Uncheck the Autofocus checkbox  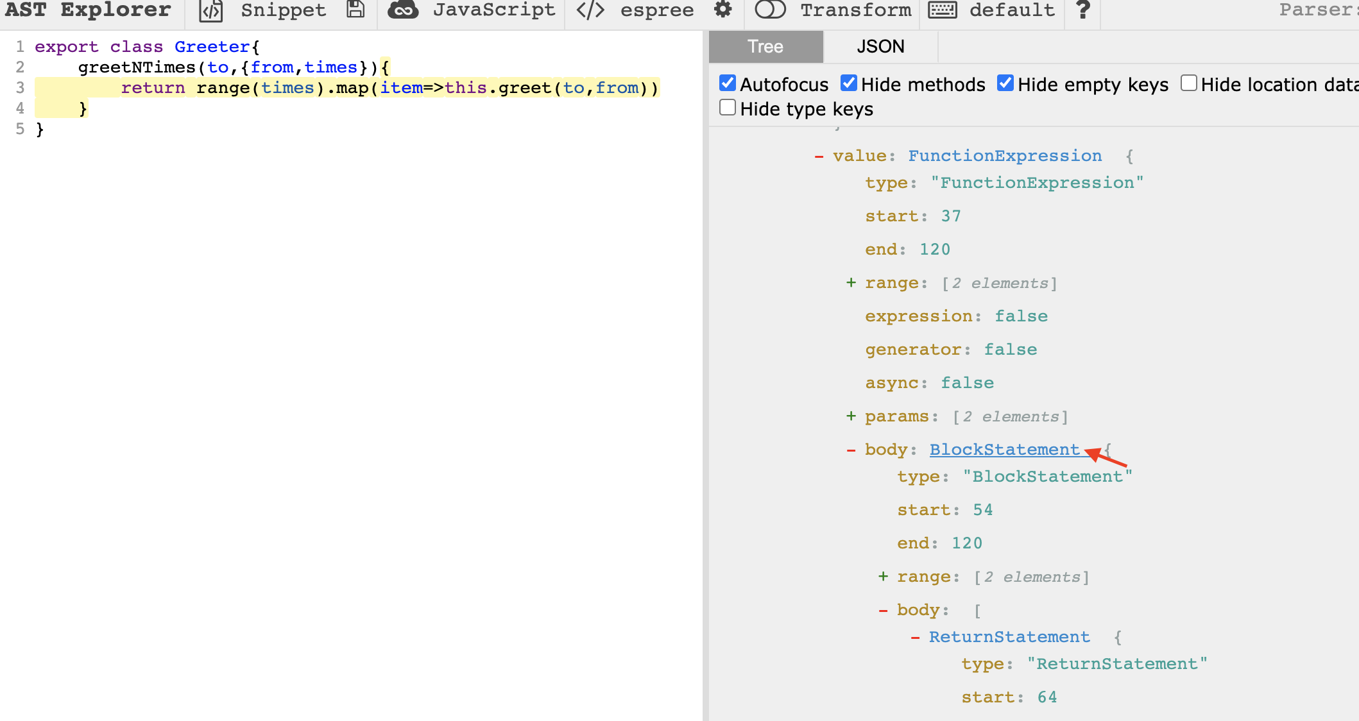click(x=727, y=83)
